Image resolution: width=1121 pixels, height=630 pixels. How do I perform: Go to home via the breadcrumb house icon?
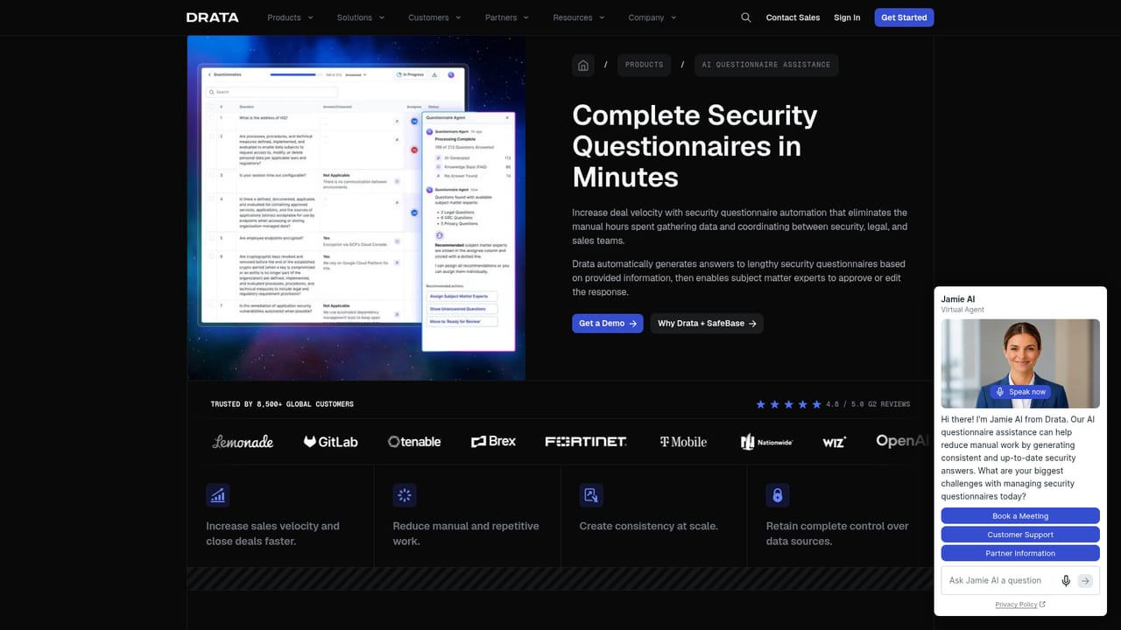(583, 65)
